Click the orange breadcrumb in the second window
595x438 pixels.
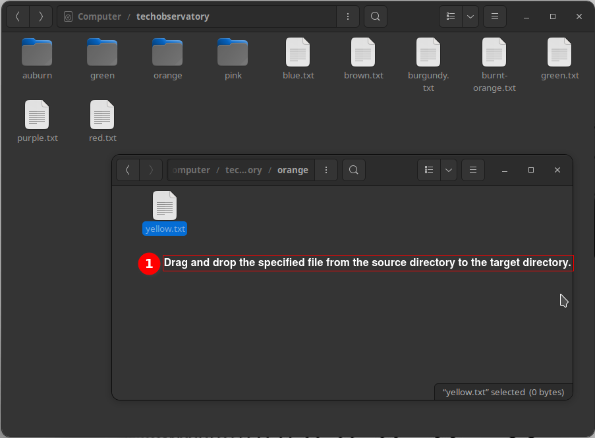[x=293, y=170]
